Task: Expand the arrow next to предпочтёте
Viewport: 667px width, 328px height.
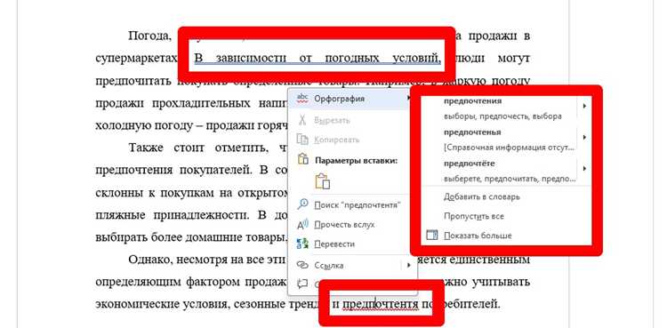Action: tap(584, 169)
